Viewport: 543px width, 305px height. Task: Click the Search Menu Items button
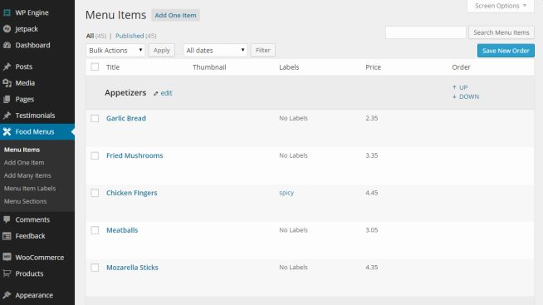(501, 32)
